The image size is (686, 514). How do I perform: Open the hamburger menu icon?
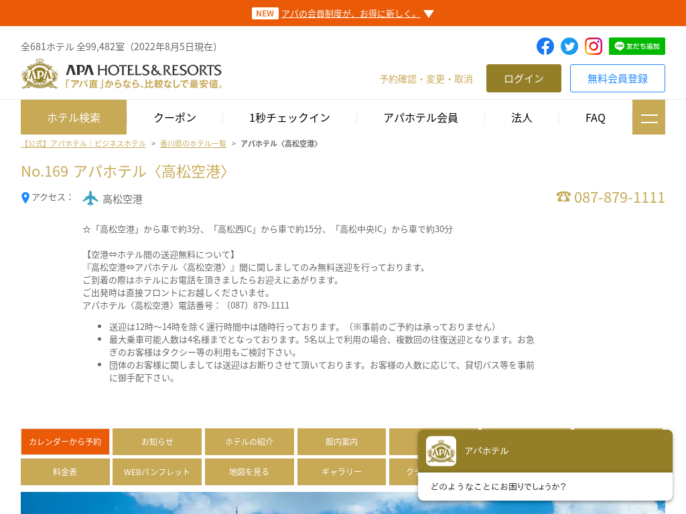648,117
